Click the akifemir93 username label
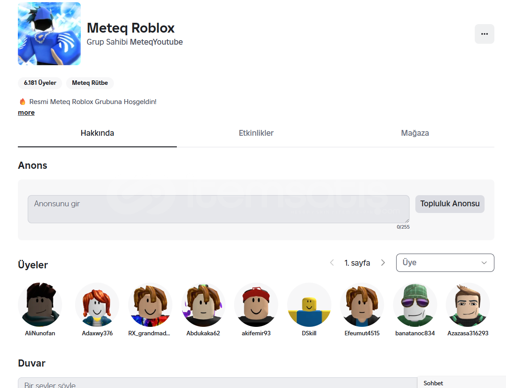 tap(256, 333)
